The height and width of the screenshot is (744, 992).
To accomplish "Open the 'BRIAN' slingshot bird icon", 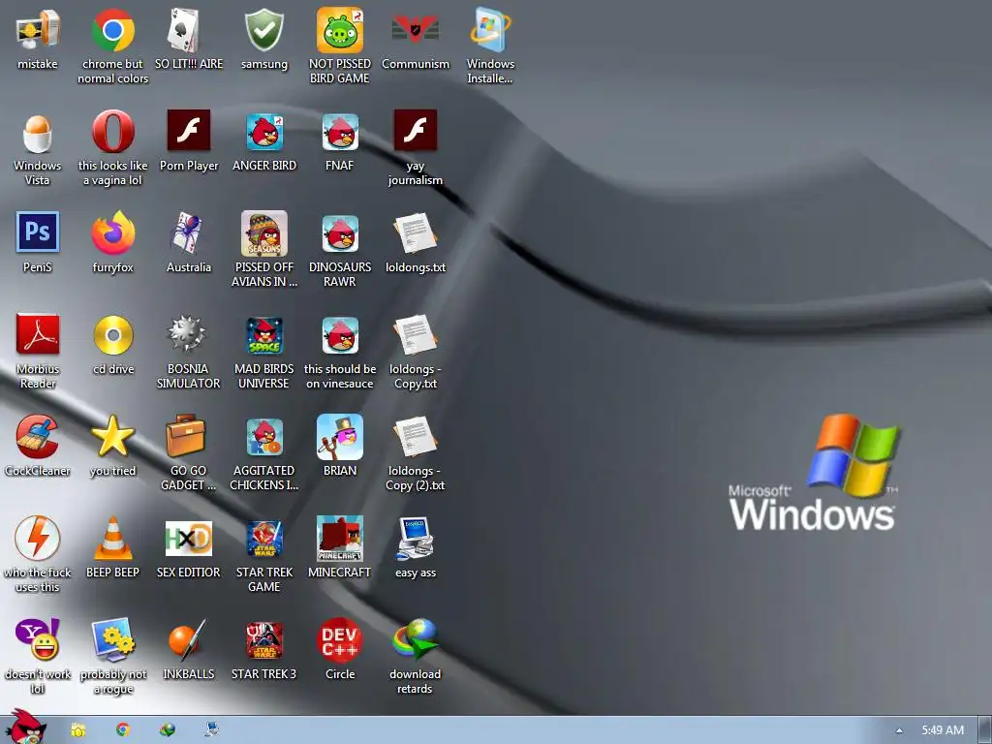I will click(340, 437).
